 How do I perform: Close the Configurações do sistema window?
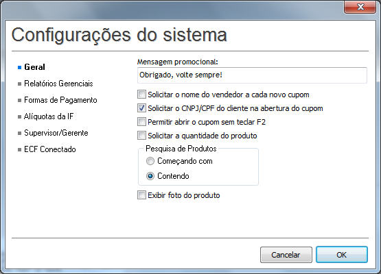[360, 7]
